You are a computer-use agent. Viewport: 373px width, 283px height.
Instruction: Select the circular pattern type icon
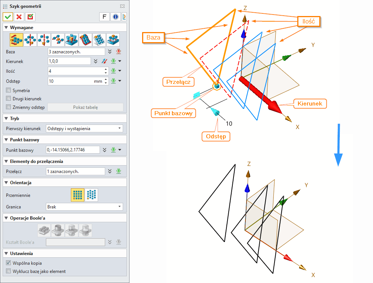[30, 40]
